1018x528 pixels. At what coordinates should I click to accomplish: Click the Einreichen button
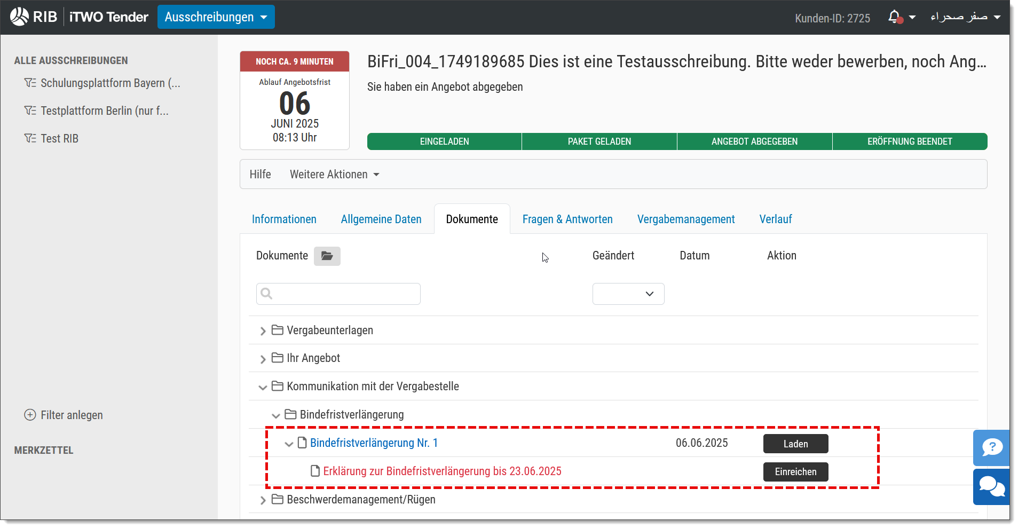[x=795, y=472]
